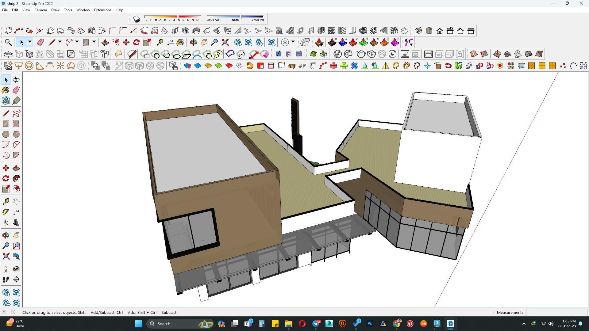Show hidden system tray icons chevron

coord(524,324)
